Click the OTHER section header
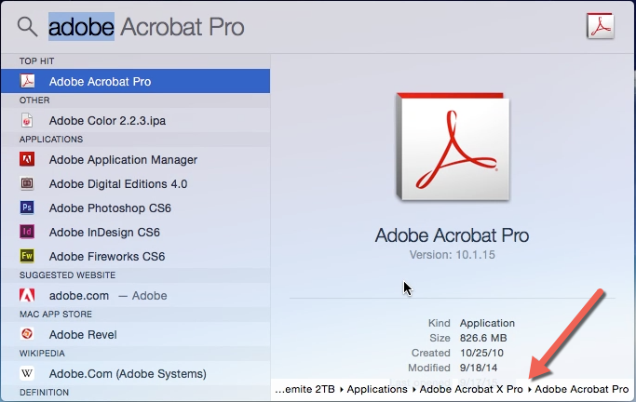Viewport: 636px width, 402px height. point(34,100)
